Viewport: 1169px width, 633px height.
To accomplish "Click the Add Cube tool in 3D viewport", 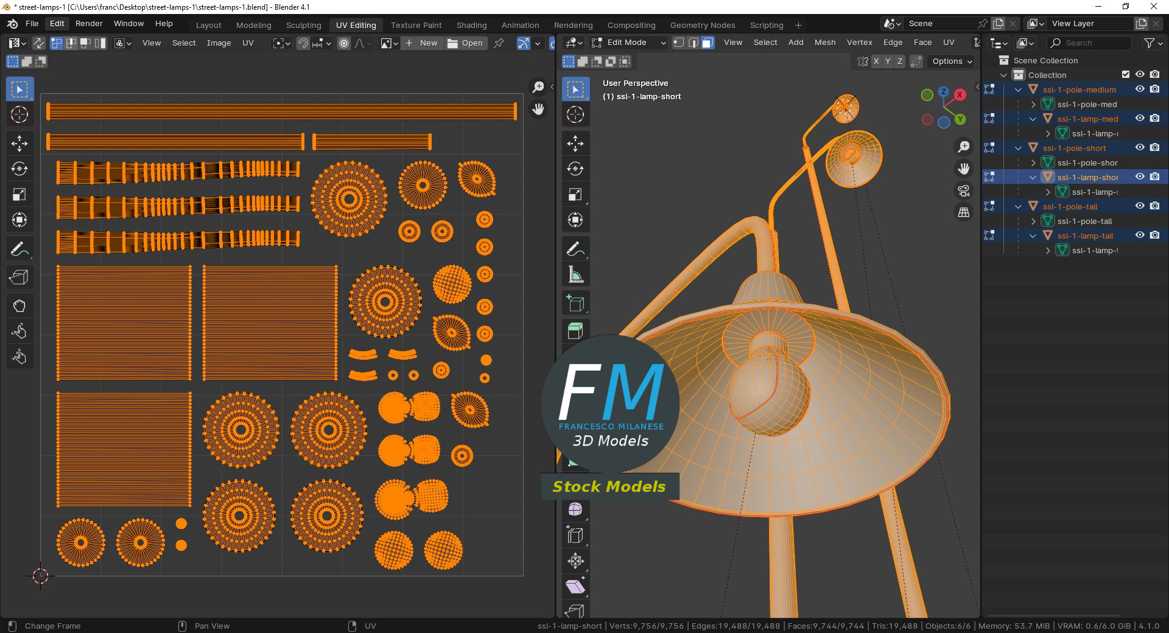I will [575, 303].
